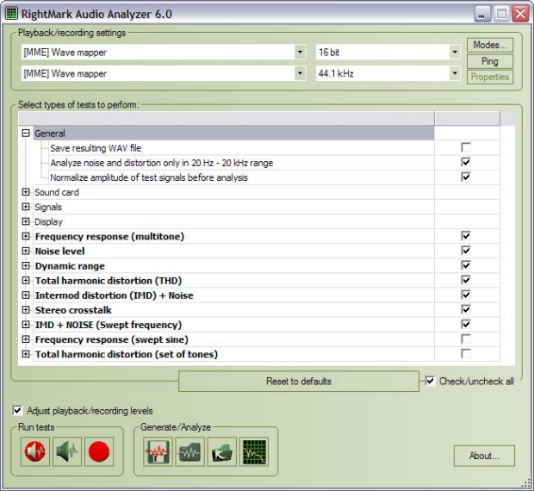
Task: Open the 44.1 kHz sample rate dropdown
Action: point(455,73)
